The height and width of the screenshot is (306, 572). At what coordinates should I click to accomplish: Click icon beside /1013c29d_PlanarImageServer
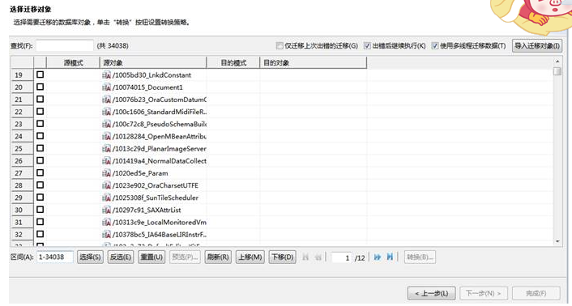(106, 149)
